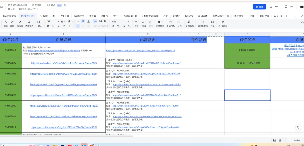Screen dimensions: 304x146
Task: Click the plus icon in the top header
Action: coord(292,7)
